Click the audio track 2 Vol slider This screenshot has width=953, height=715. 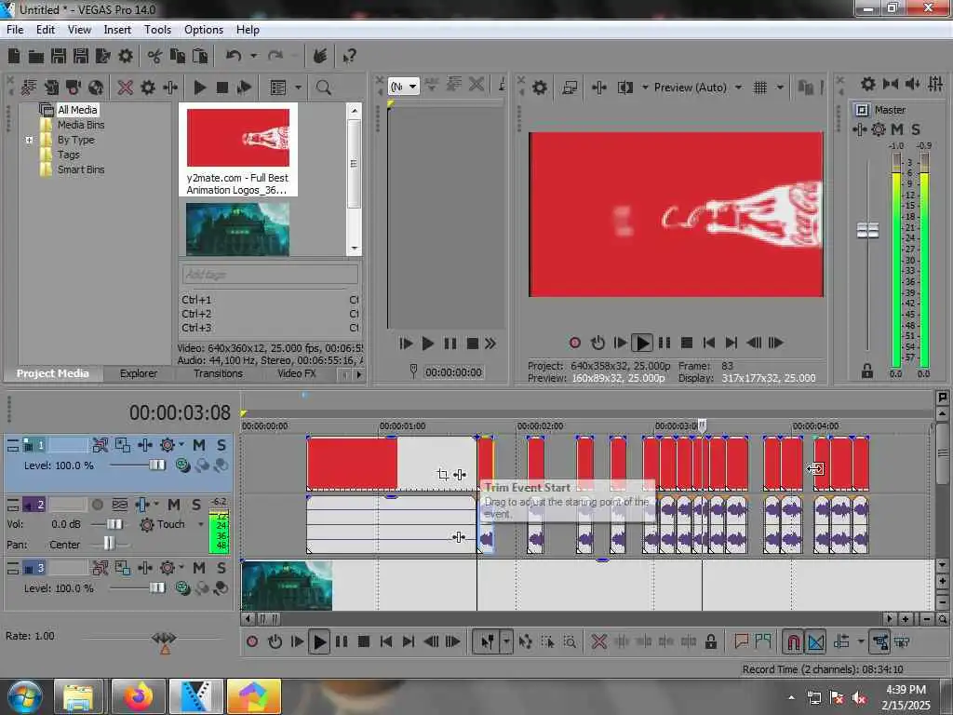[114, 524]
